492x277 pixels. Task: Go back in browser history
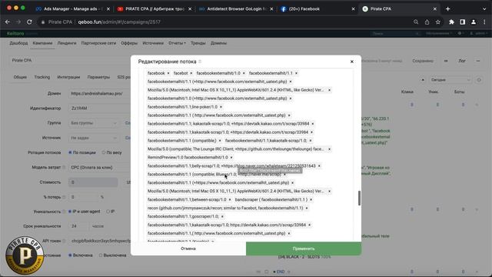(8, 22)
